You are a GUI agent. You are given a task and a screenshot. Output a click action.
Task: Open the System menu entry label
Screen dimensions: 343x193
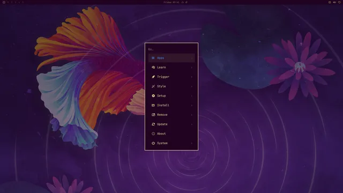tap(162, 143)
